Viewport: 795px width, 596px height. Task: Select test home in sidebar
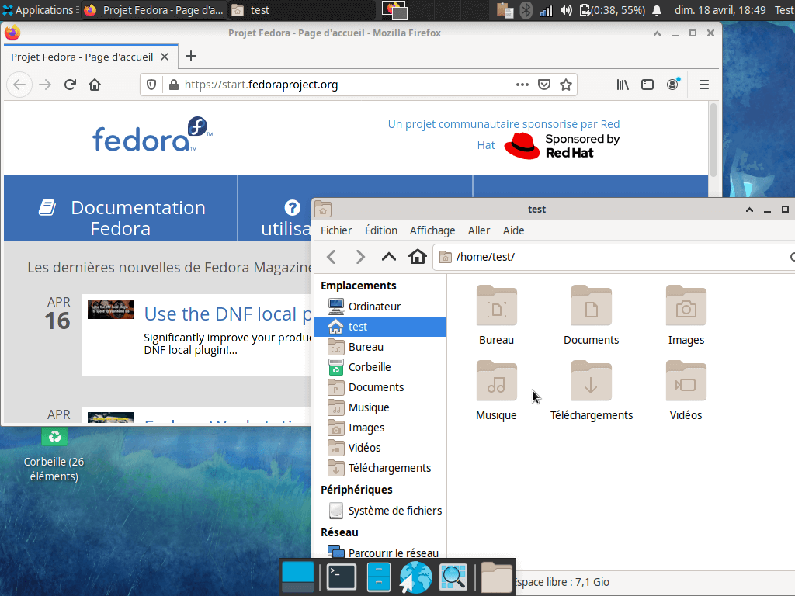pos(380,327)
